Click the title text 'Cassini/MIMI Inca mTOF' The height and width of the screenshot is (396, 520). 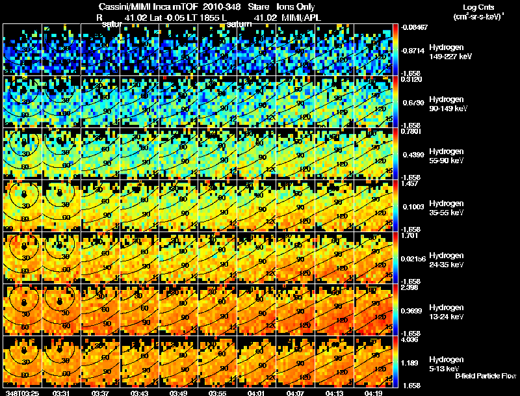(x=148, y=7)
